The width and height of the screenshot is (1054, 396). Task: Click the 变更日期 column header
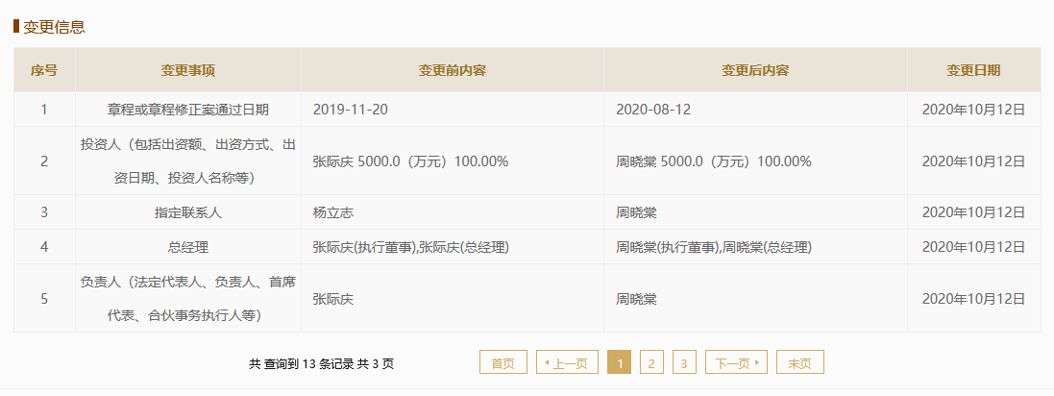click(x=973, y=70)
